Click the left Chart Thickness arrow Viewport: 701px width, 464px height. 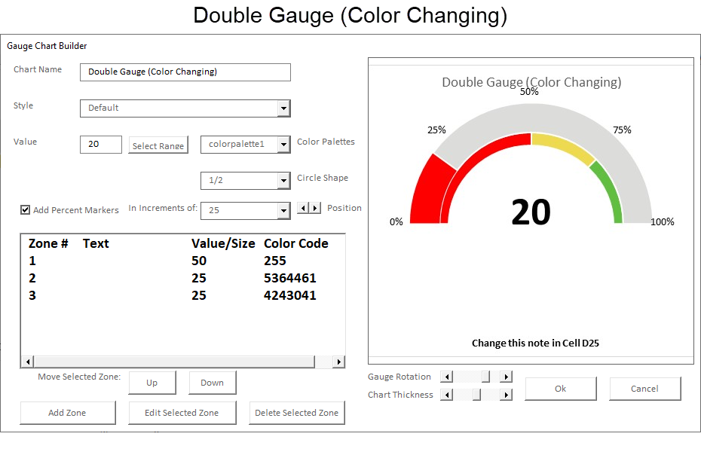click(445, 394)
